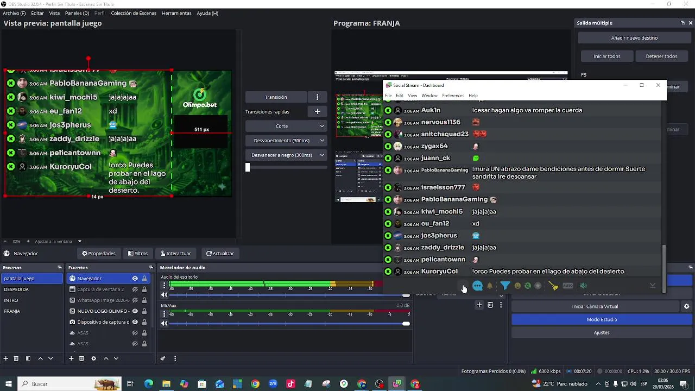
Task: Open source properties gear in Fuentes toolbar
Action: pyautogui.click(x=93, y=358)
